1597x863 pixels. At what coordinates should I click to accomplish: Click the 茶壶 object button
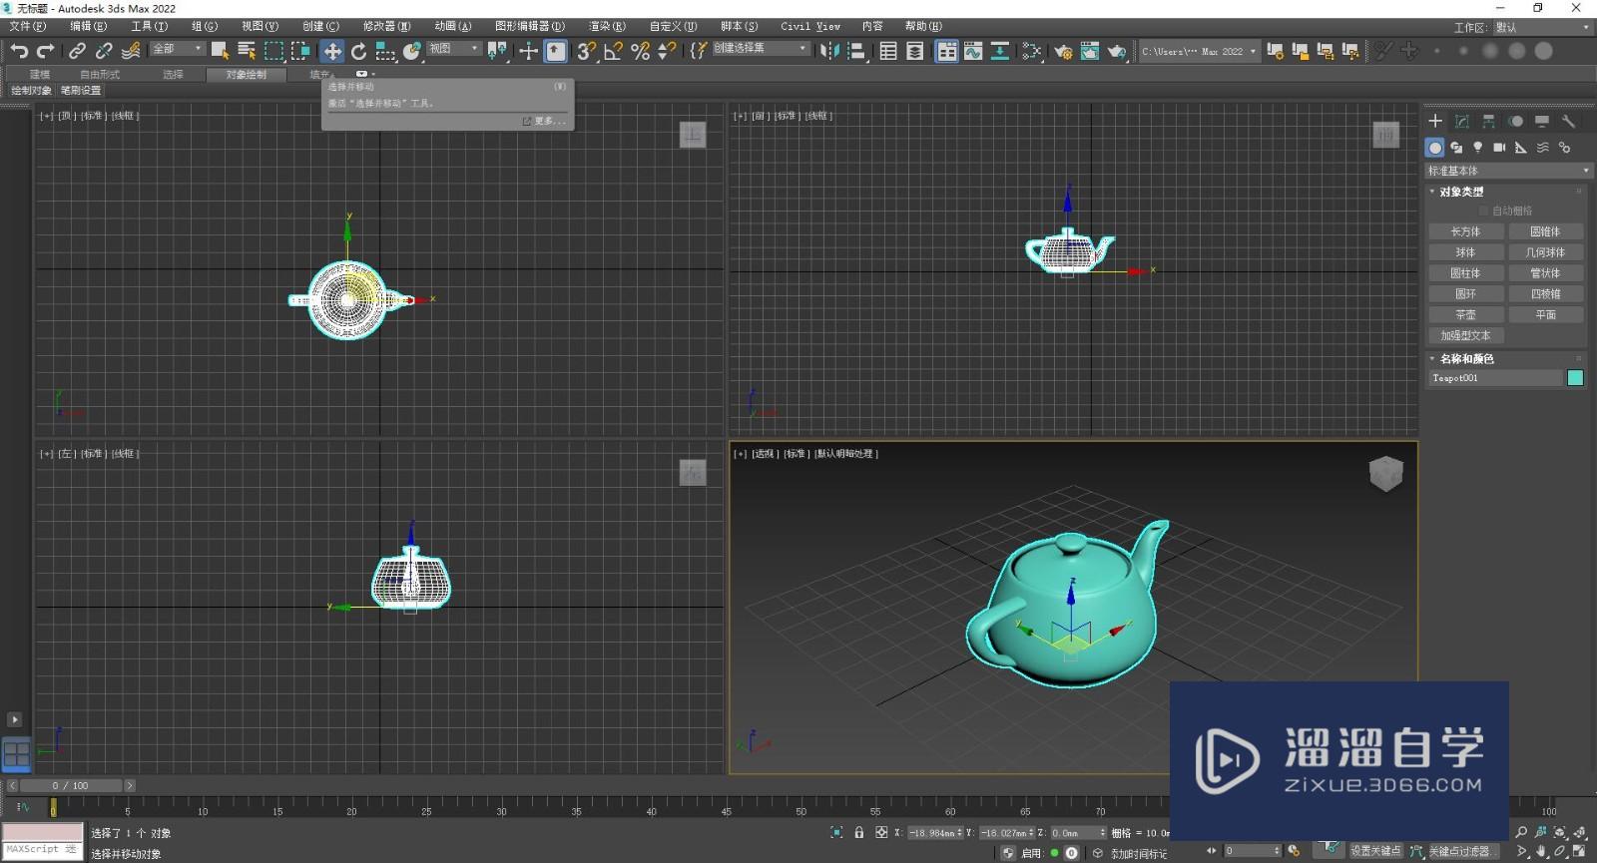[x=1465, y=315]
